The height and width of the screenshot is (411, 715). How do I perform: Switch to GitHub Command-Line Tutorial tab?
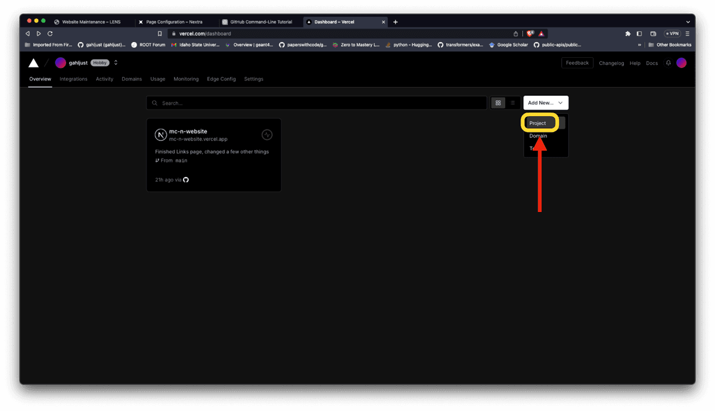[260, 22]
